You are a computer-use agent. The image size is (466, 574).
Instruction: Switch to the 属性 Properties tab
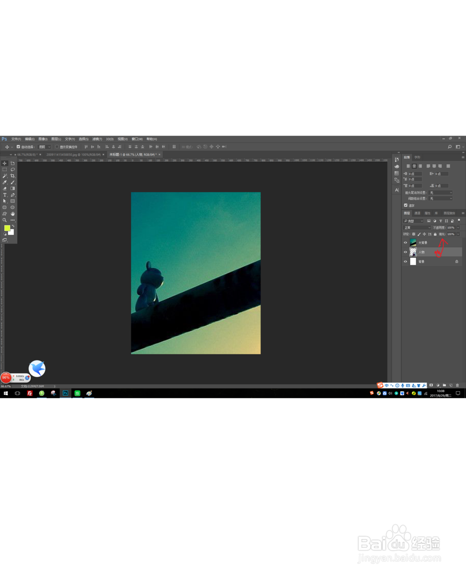click(x=427, y=213)
